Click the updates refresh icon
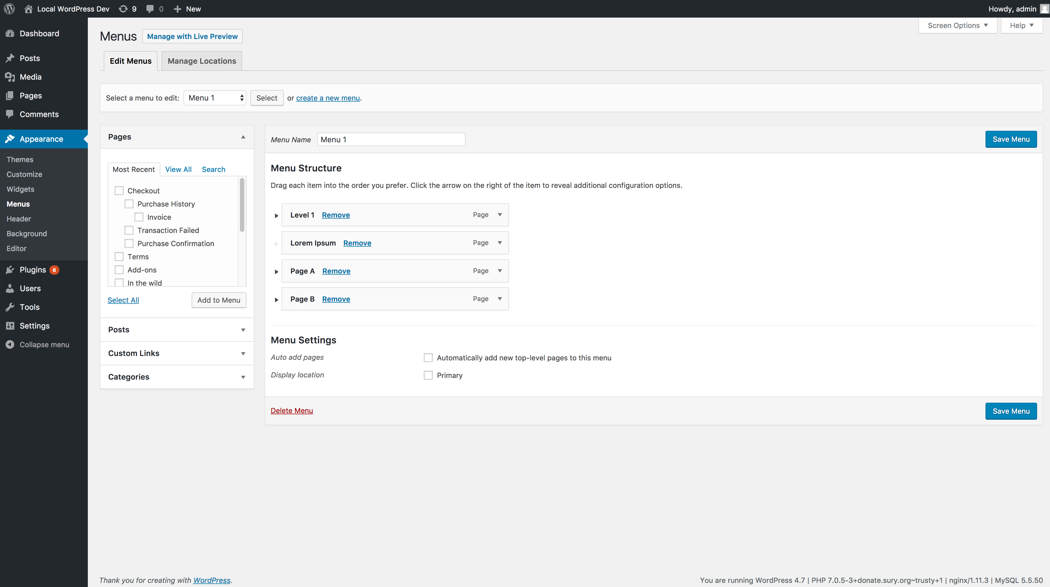Image resolution: width=1050 pixels, height=587 pixels. [x=123, y=9]
